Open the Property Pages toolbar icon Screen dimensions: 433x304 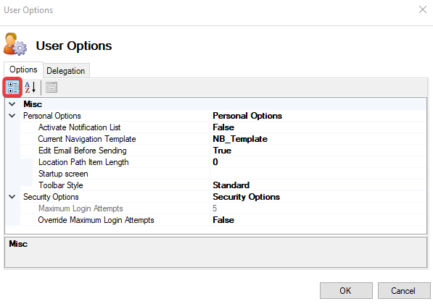[x=51, y=88]
